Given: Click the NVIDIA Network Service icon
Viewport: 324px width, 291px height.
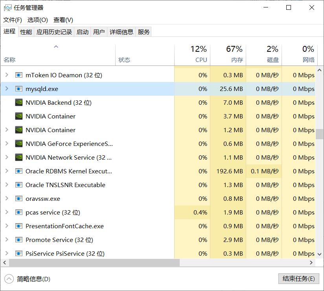Looking at the screenshot, I should pos(19,157).
